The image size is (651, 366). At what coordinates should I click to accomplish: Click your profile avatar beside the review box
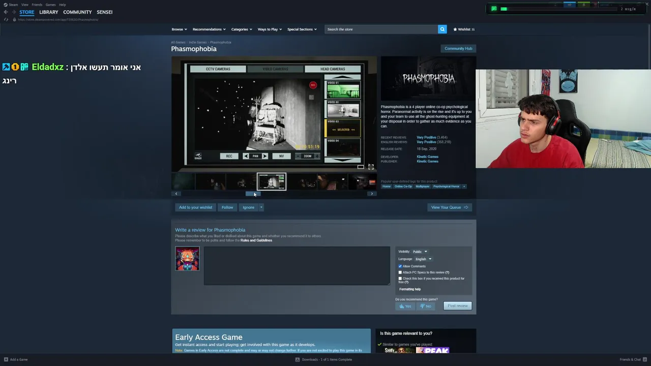point(187,259)
